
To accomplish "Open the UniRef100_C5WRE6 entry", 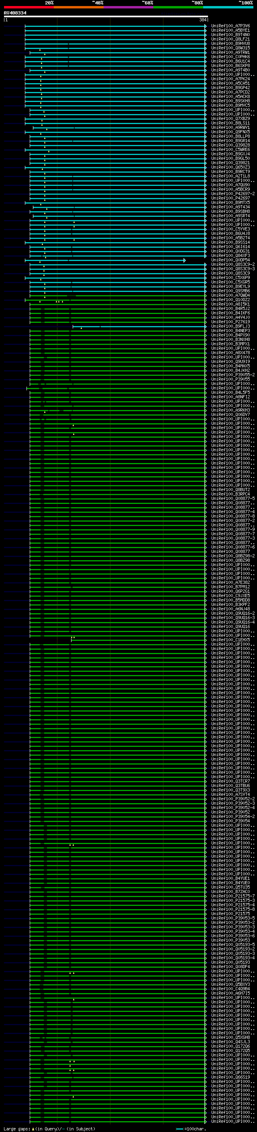I will [x=230, y=149].
